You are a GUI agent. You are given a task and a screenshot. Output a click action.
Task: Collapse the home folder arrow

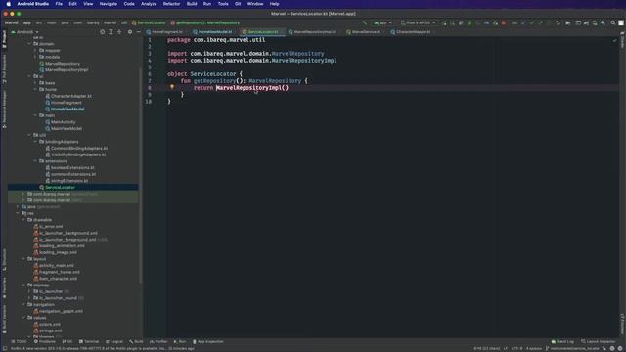[x=35, y=89]
